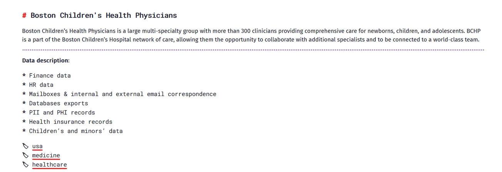Click the Mailboxes and email correspondence entry

122,94
